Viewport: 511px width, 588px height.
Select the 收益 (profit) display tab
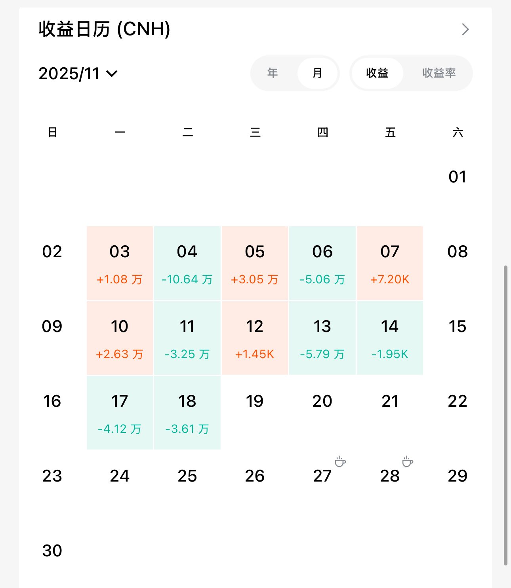pos(377,73)
